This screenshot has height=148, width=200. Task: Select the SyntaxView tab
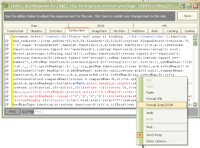coord(77,30)
